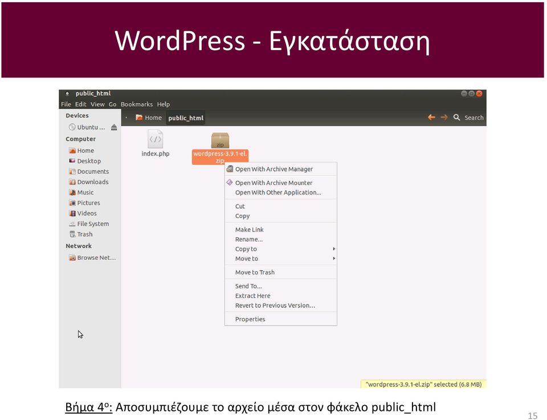Click the Downloads folder icon

coord(72,182)
